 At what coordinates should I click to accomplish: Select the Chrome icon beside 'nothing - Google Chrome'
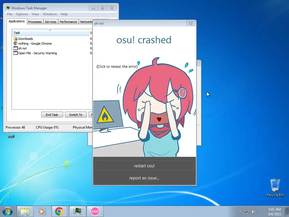[16, 43]
